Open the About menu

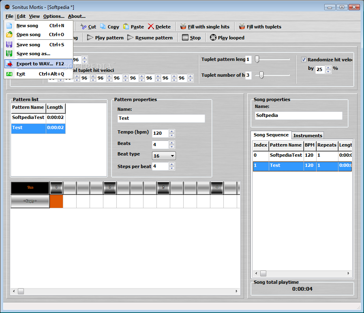point(77,16)
